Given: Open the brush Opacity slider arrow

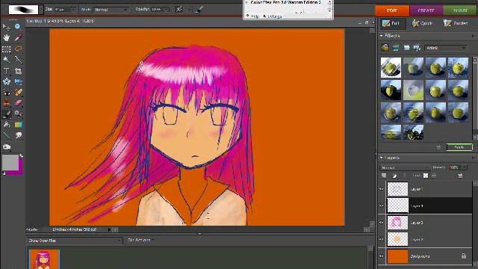Looking at the screenshot, I should (x=167, y=10).
